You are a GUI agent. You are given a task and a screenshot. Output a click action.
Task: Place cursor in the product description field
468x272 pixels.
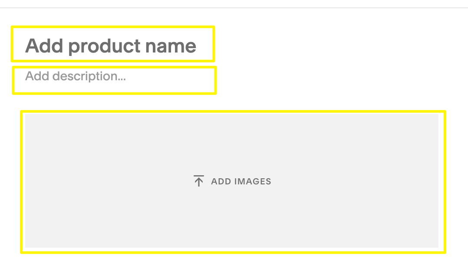pos(76,76)
